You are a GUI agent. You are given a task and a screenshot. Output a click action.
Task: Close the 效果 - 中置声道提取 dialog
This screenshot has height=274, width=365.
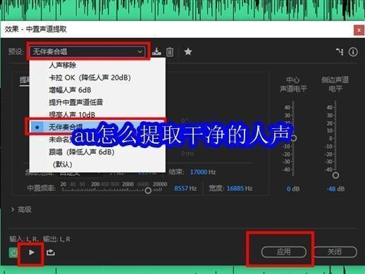point(359,30)
